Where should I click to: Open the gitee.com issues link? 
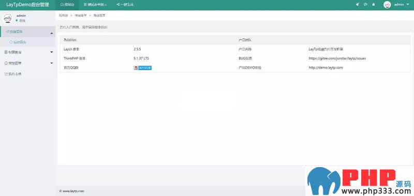(x=337, y=58)
